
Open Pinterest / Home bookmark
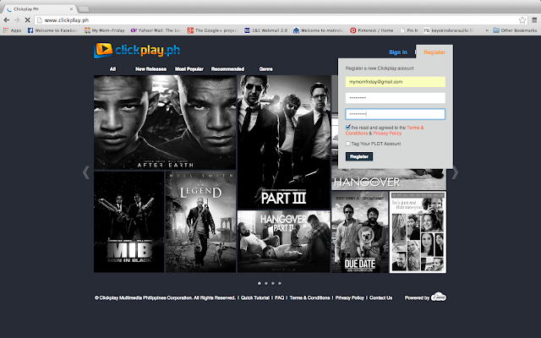(x=372, y=30)
